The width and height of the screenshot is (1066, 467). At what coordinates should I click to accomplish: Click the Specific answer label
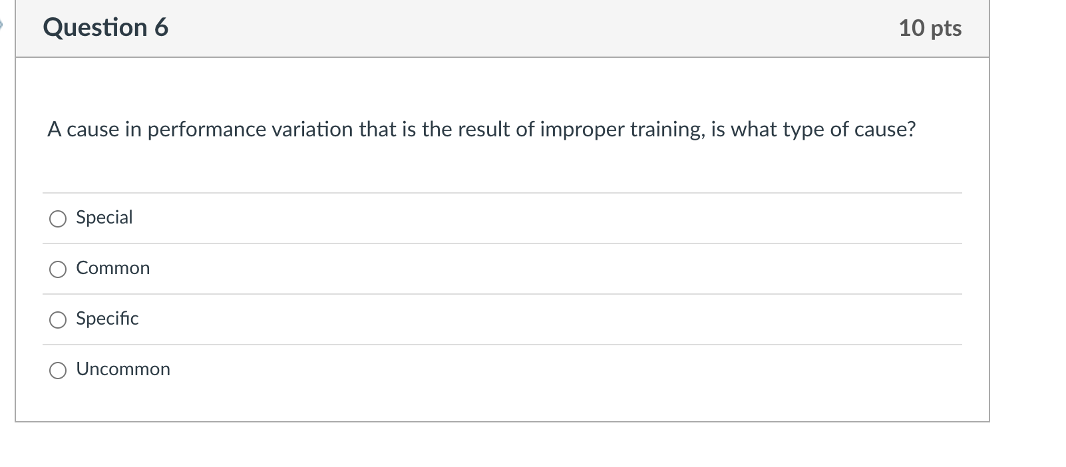(106, 319)
